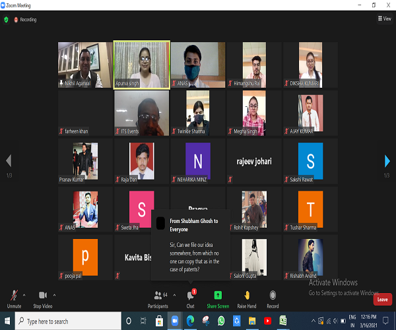Click the Cortana circle icon
The image size is (396, 330).
pos(129,321)
